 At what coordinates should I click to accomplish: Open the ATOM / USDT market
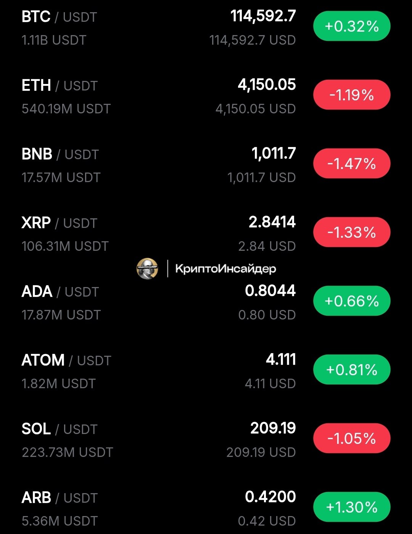(66, 361)
